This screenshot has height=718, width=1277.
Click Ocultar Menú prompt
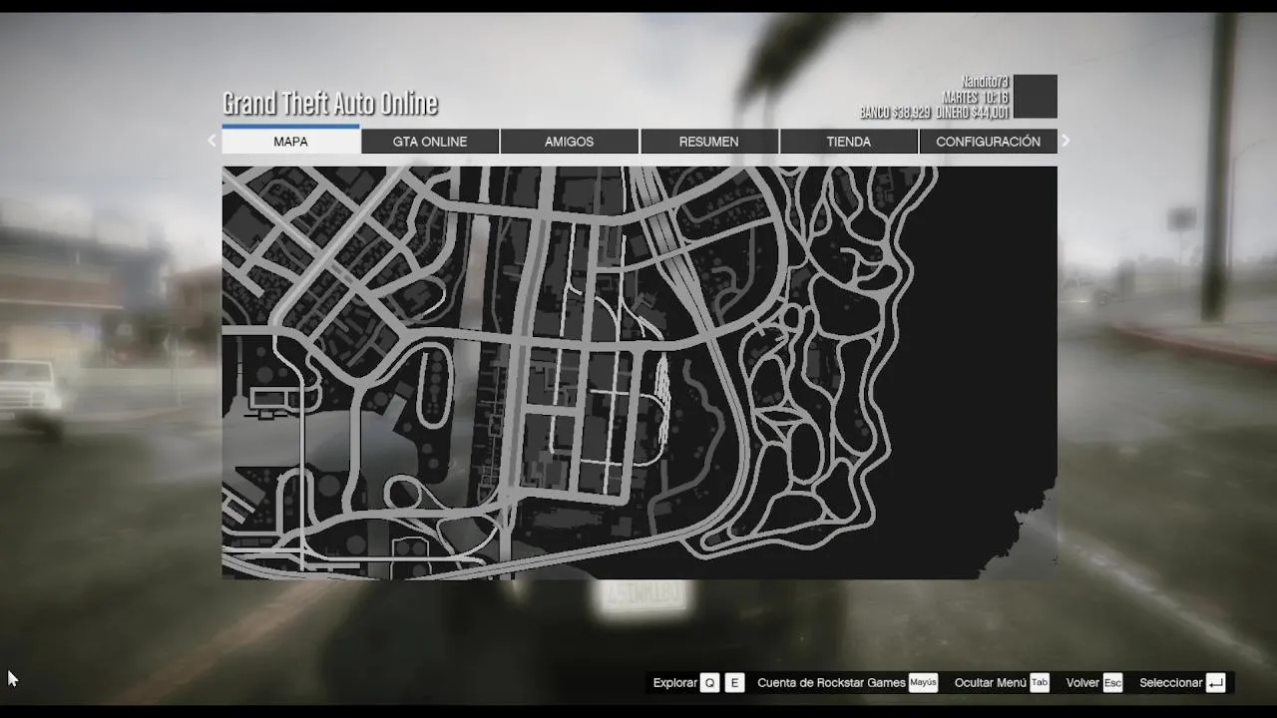click(990, 683)
